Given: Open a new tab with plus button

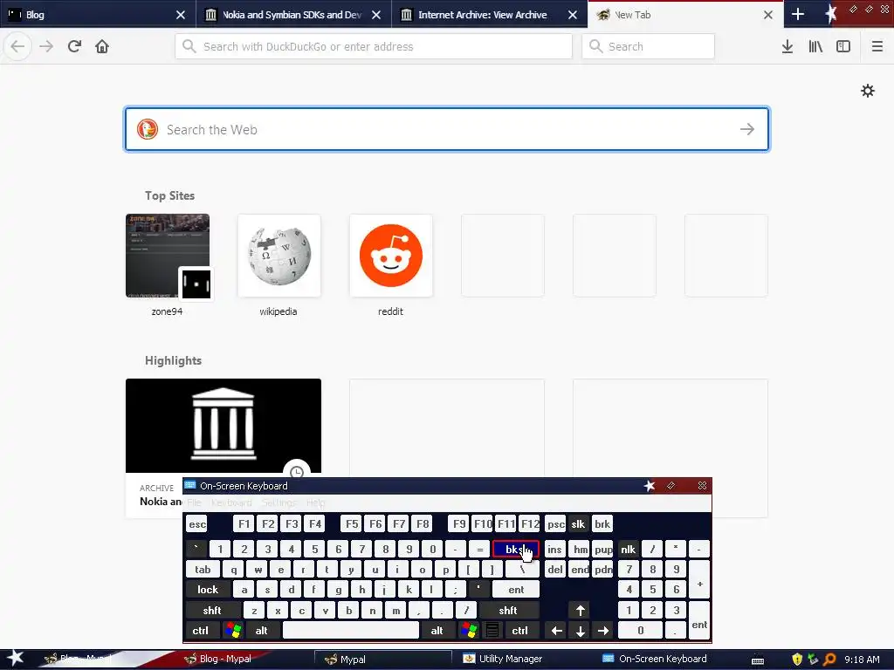Looking at the screenshot, I should click(x=798, y=14).
